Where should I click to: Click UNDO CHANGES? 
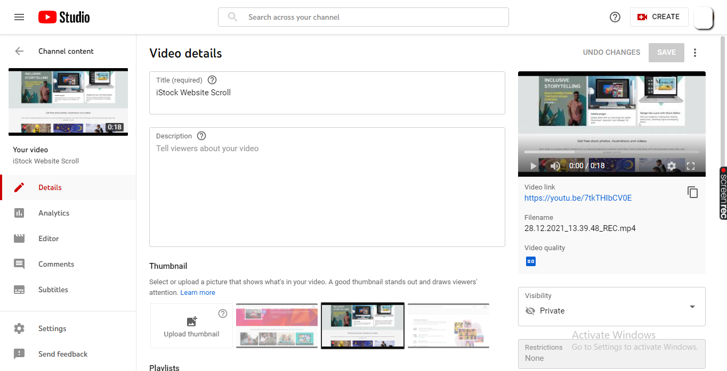pyautogui.click(x=611, y=52)
